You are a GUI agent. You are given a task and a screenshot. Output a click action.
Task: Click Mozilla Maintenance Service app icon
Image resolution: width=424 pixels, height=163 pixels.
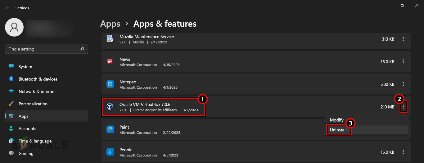point(110,39)
